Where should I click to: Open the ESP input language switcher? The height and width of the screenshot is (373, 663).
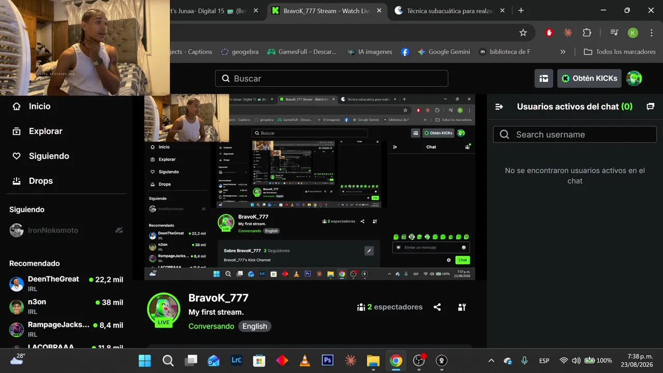[x=544, y=361]
